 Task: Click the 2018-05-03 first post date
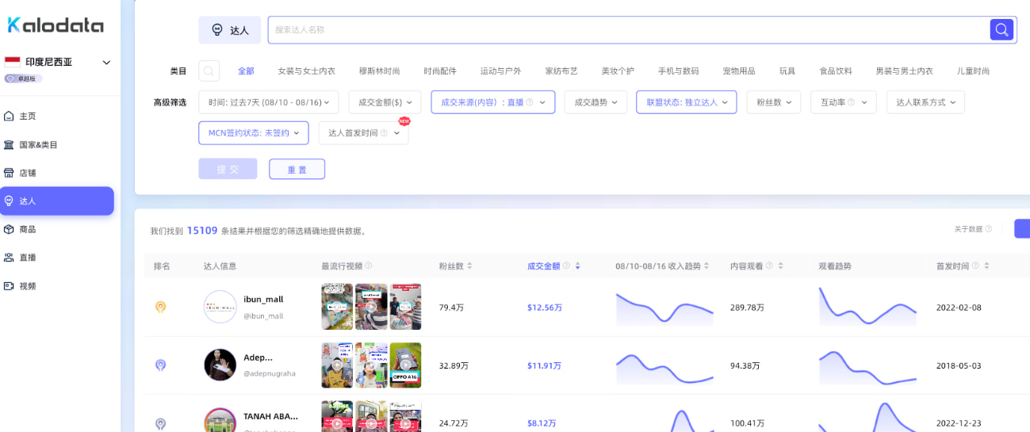[959, 365]
